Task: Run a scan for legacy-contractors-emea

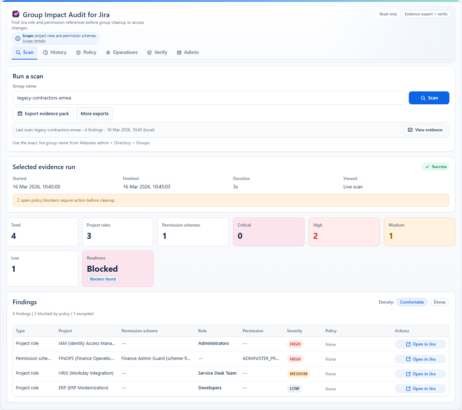Action: point(429,98)
